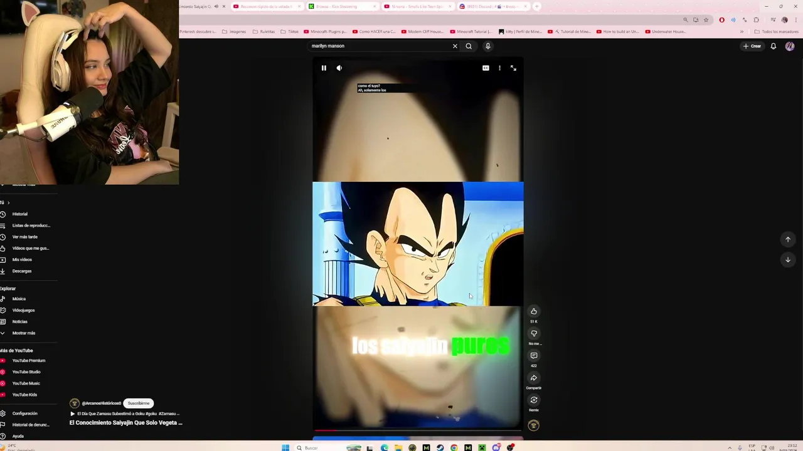Screen dimensions: 803x451
Task: Like the Short with 51 K likes
Action: (x=534, y=311)
